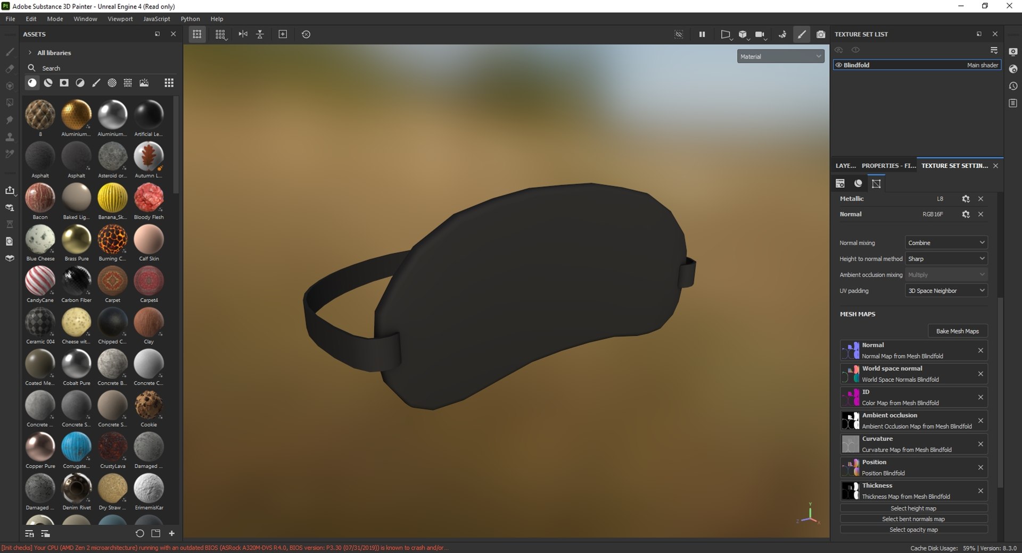Click Bake Mesh Maps button
The height and width of the screenshot is (553, 1022).
[958, 331]
